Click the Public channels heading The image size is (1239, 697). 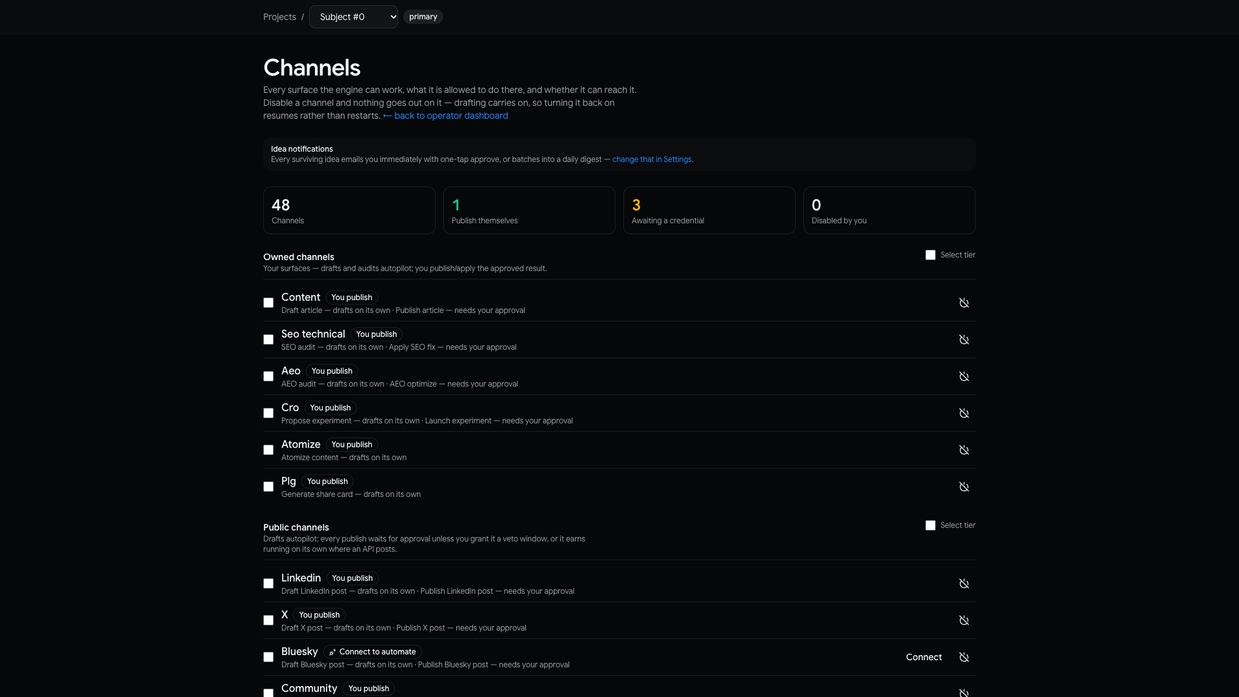(x=296, y=527)
